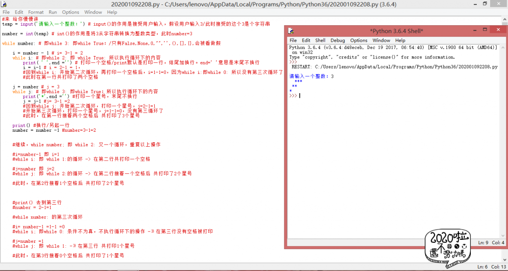This screenshot has height=271, width=508.
Task: Open the editor's Help menu
Action: [x=112, y=12]
